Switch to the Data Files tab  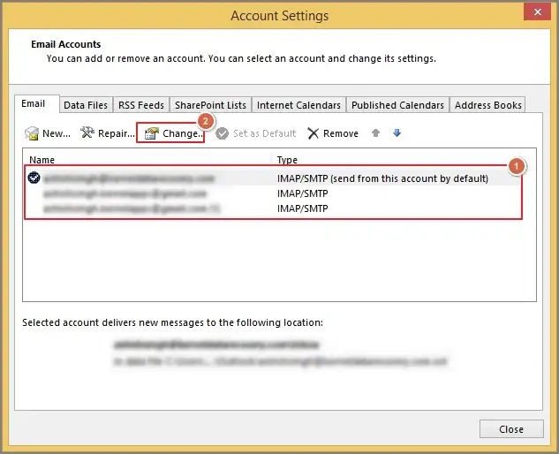[86, 105]
